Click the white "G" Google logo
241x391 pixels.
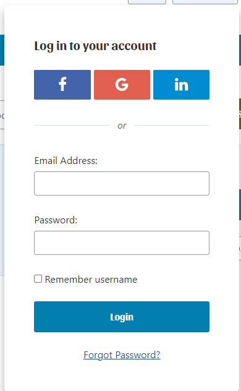(122, 84)
